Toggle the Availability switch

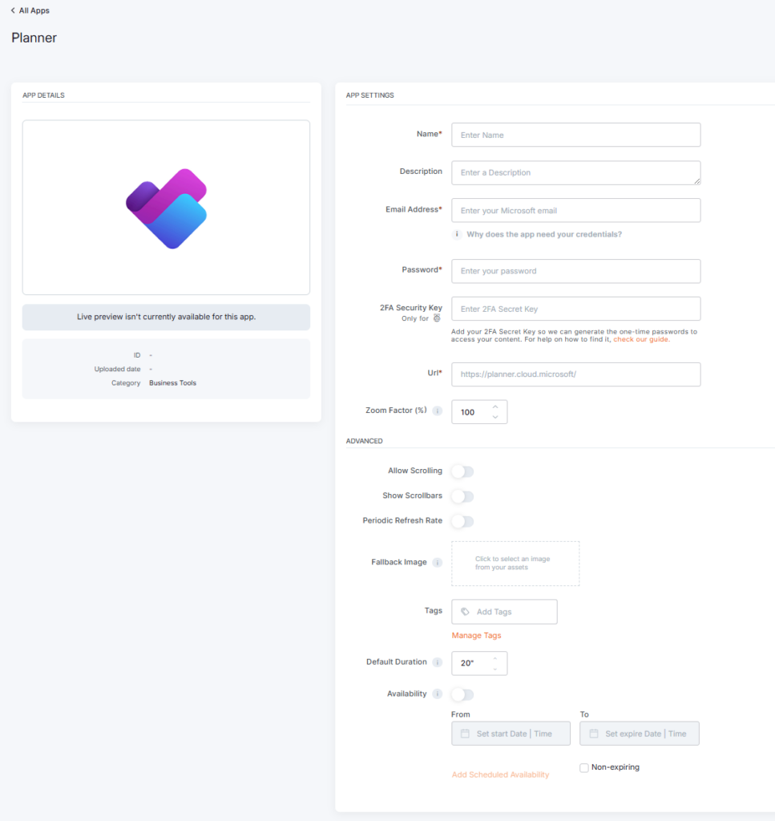pyautogui.click(x=462, y=694)
